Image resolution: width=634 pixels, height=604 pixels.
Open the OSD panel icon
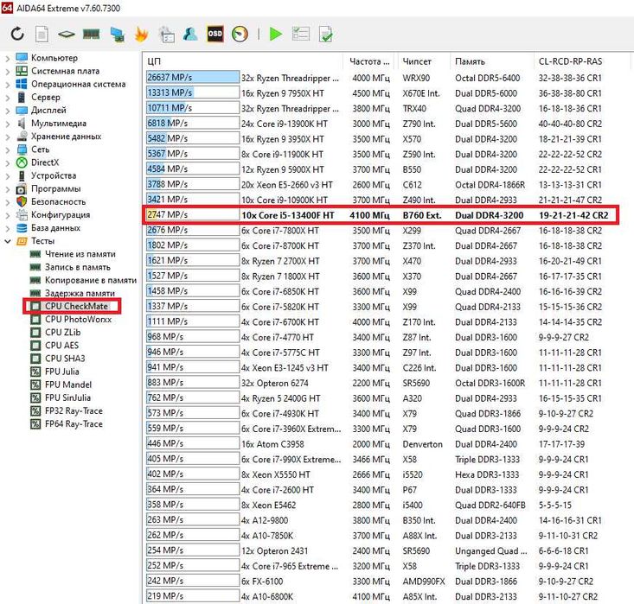215,34
